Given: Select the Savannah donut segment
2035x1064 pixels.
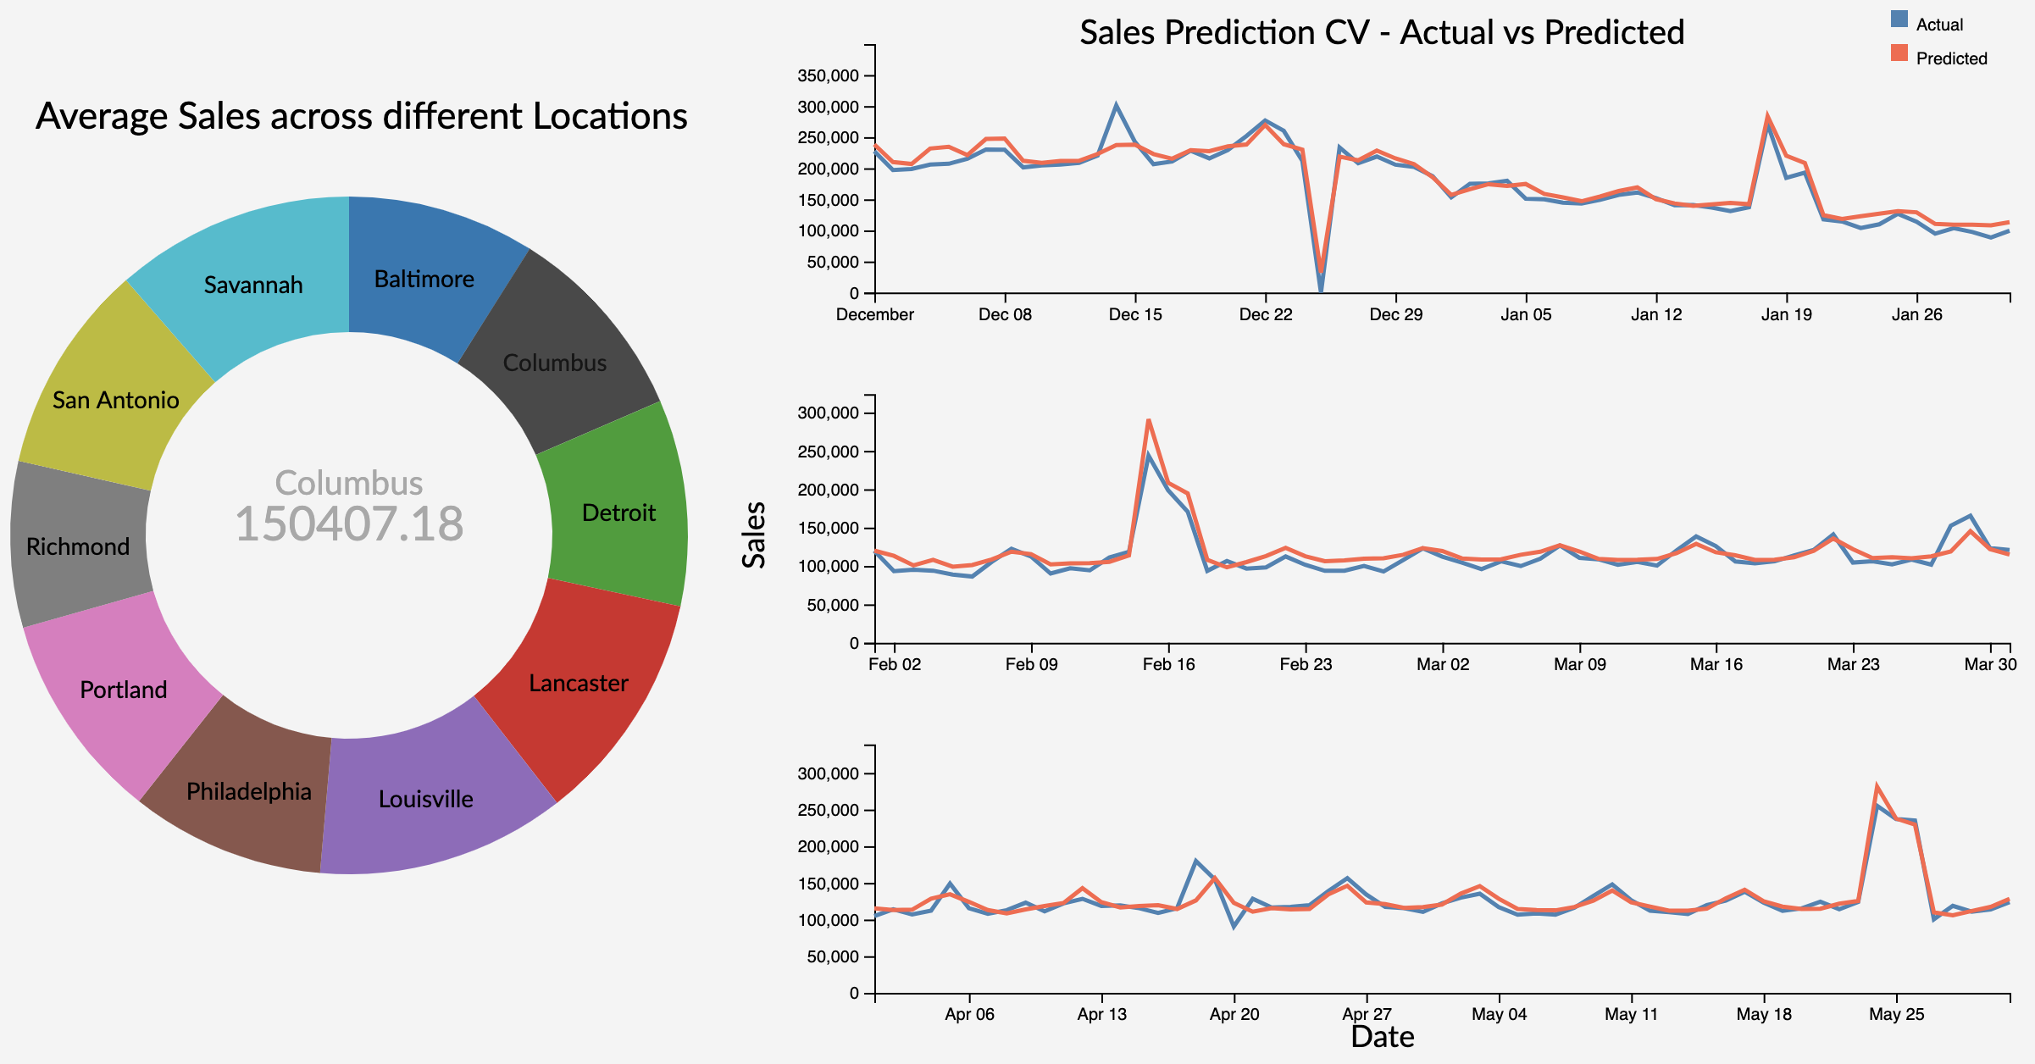Looking at the screenshot, I should click(x=254, y=284).
